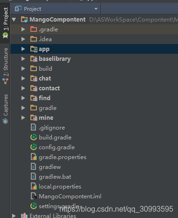
Task: Expand the .idea folder
Action: [23, 39]
